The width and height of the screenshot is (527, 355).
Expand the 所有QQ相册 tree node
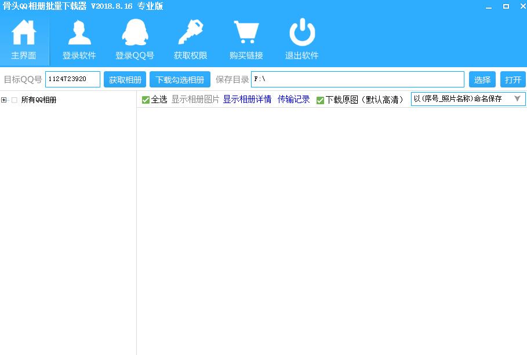[x=3, y=100]
